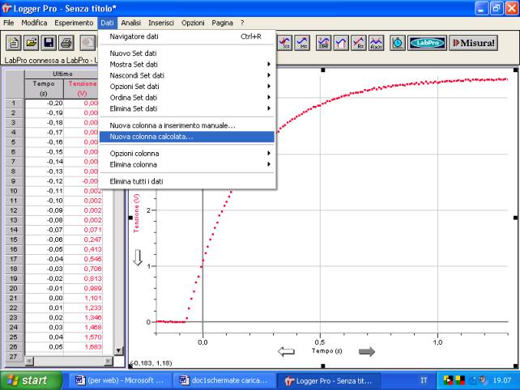Click the Statistics (STAT) toolbar icon
The width and height of the screenshot is (520, 390).
(x=323, y=43)
